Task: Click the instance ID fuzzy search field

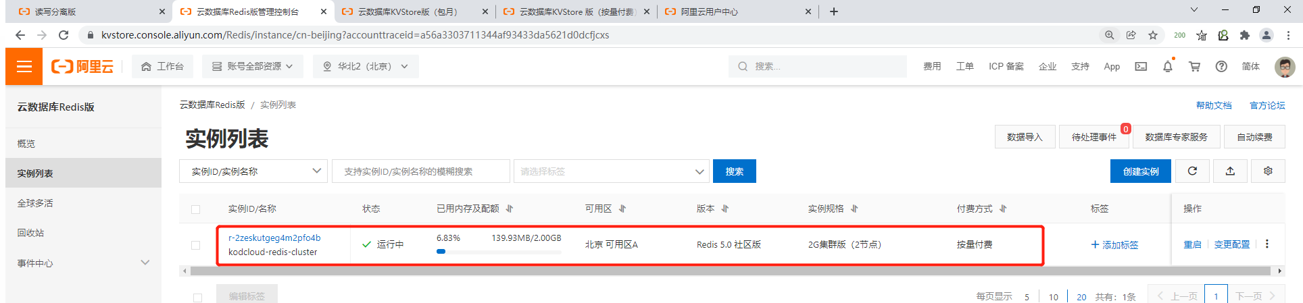Action: [x=420, y=171]
